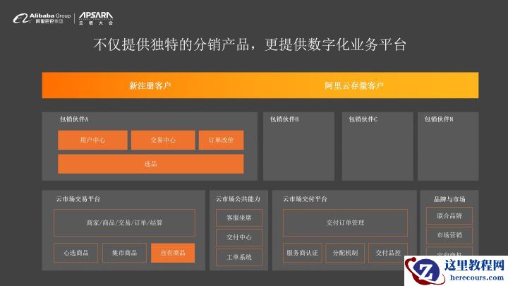The height and width of the screenshot is (286, 508).
Task: Click the 联合品牌 box
Action: [449, 216]
